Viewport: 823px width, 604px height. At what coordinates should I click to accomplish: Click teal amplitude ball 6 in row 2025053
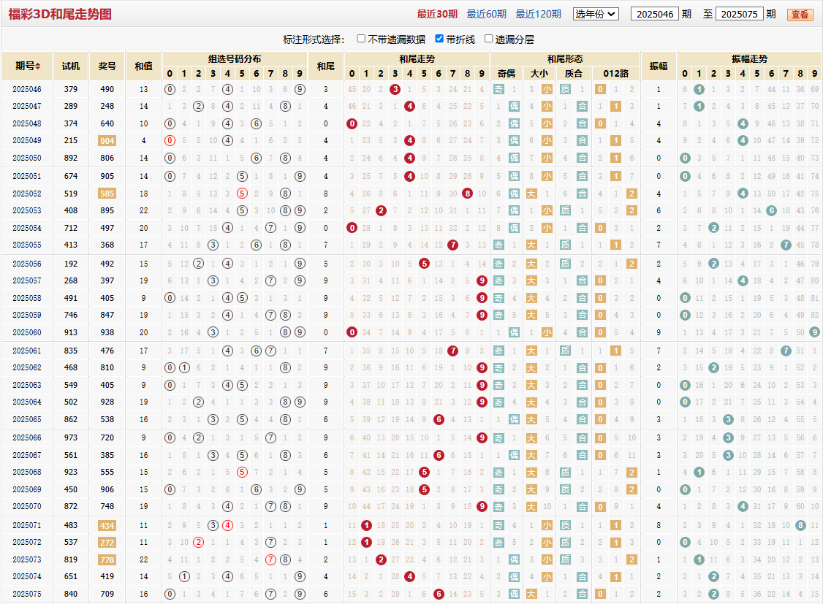pyautogui.click(x=771, y=211)
